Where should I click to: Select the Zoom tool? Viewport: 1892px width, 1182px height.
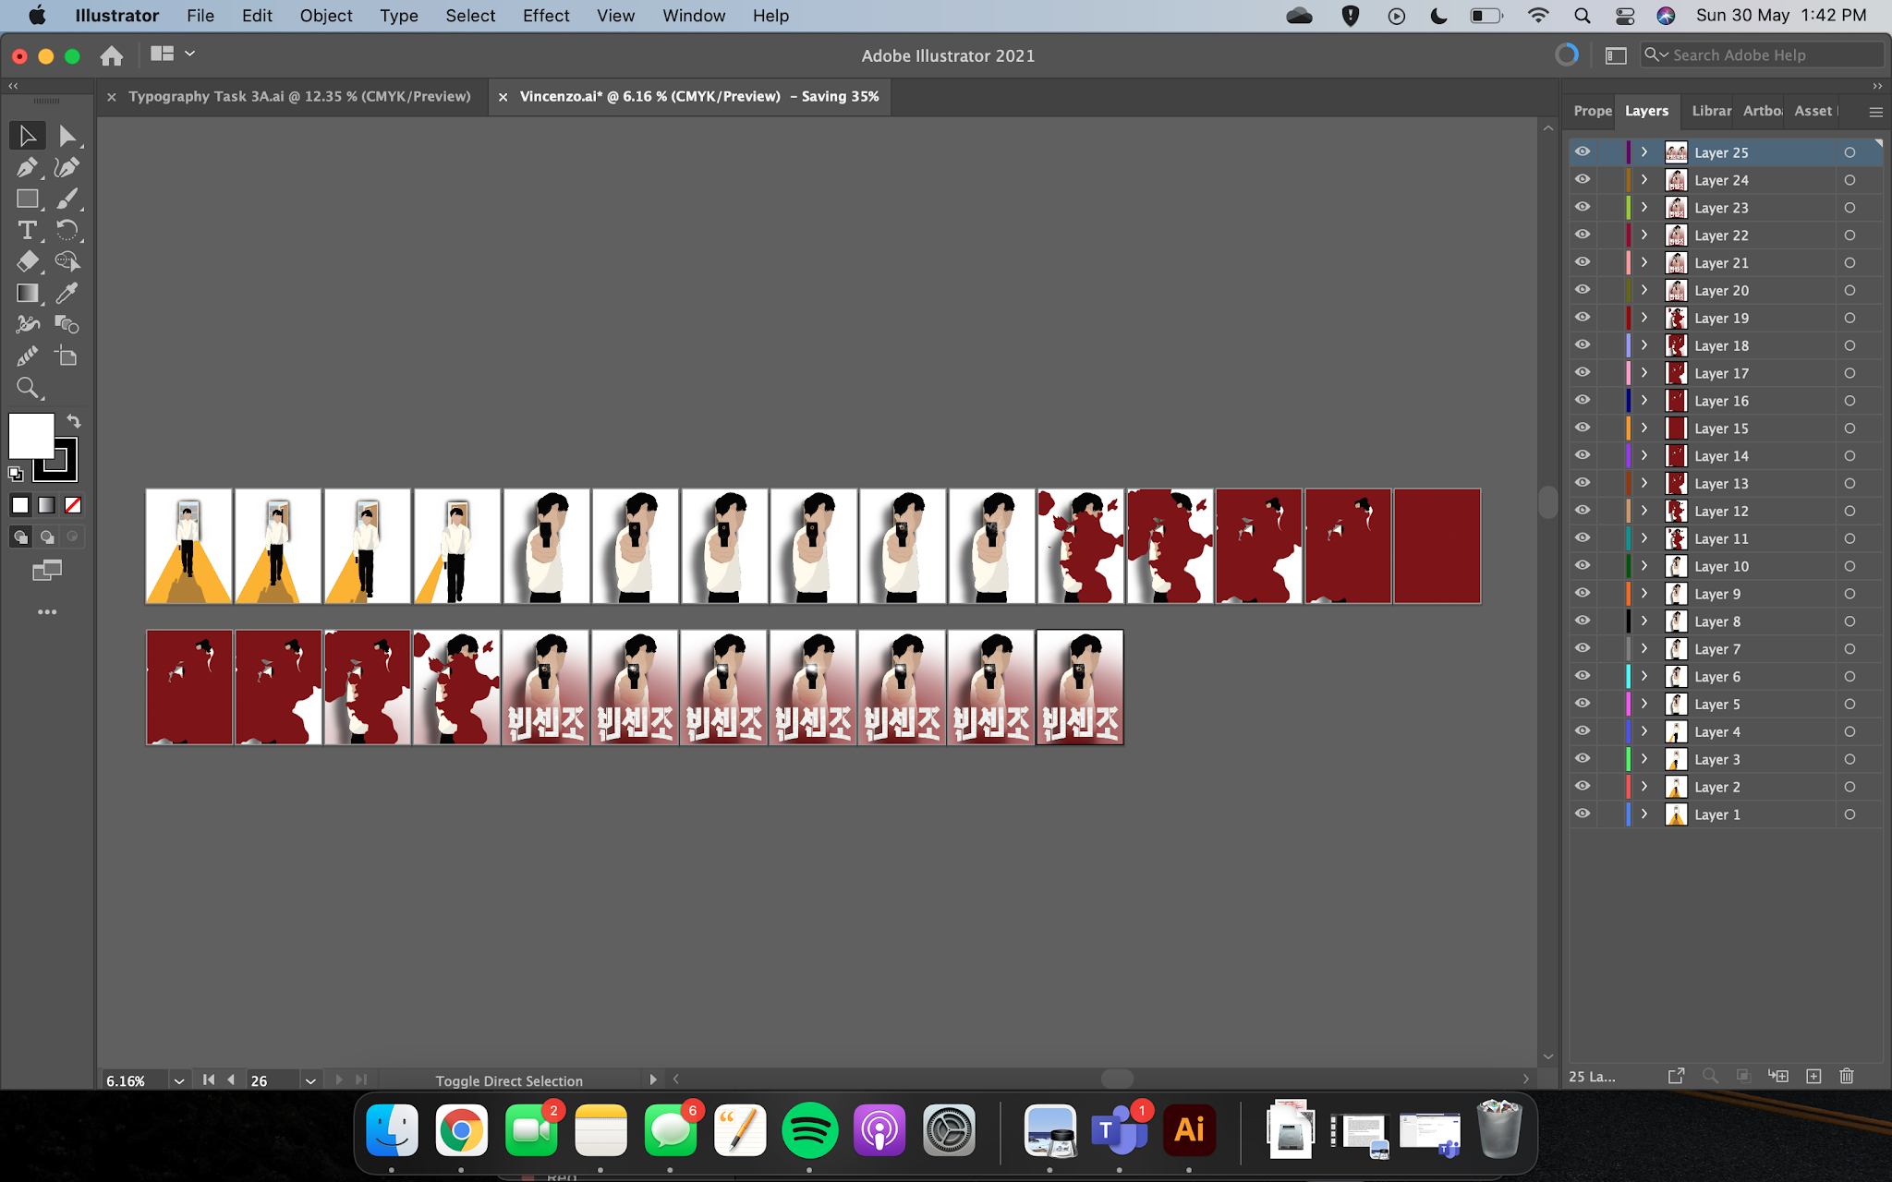click(27, 388)
